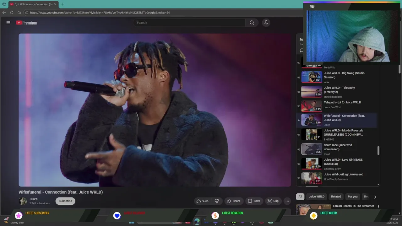Dislike the video with thumbs down
This screenshot has height=226, width=402.
[x=217, y=201]
